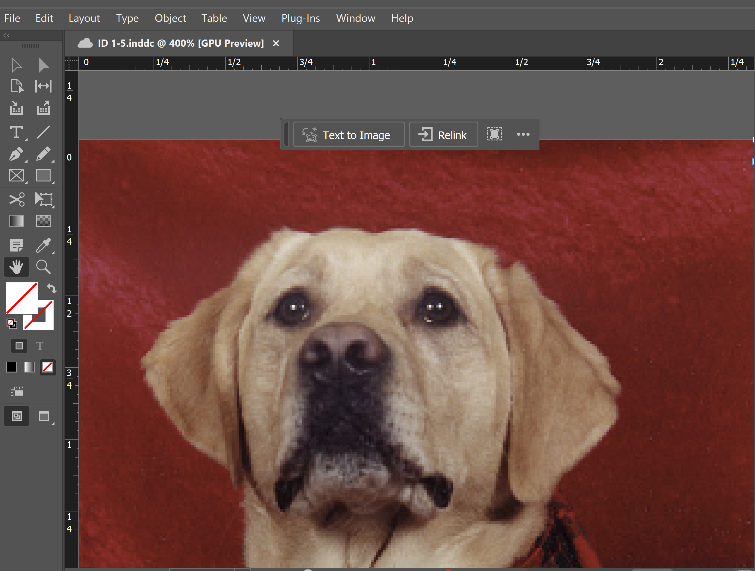The height and width of the screenshot is (571, 755).
Task: Click the Relink button
Action: point(444,134)
